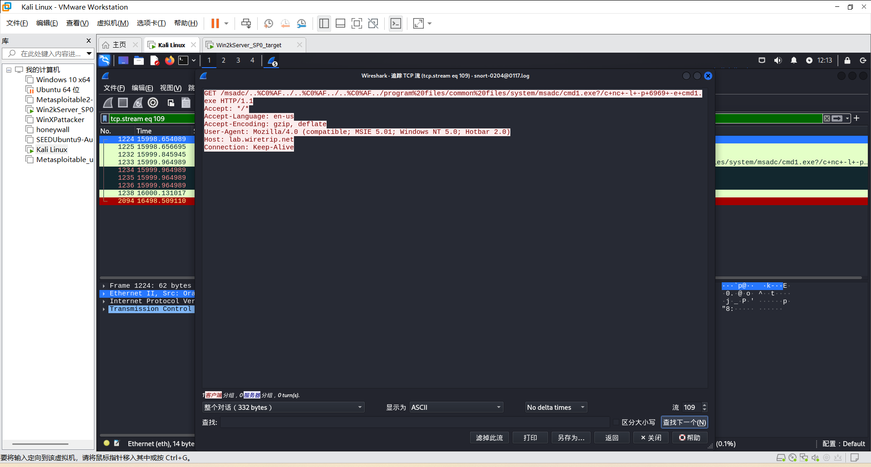The image size is (871, 467).
Task: Open the entire conversation dropdown
Action: [x=283, y=408]
